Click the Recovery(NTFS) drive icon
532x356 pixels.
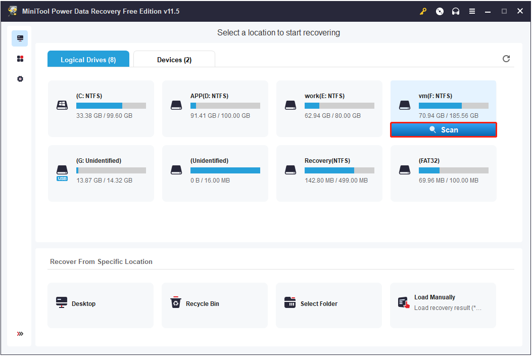click(x=291, y=170)
